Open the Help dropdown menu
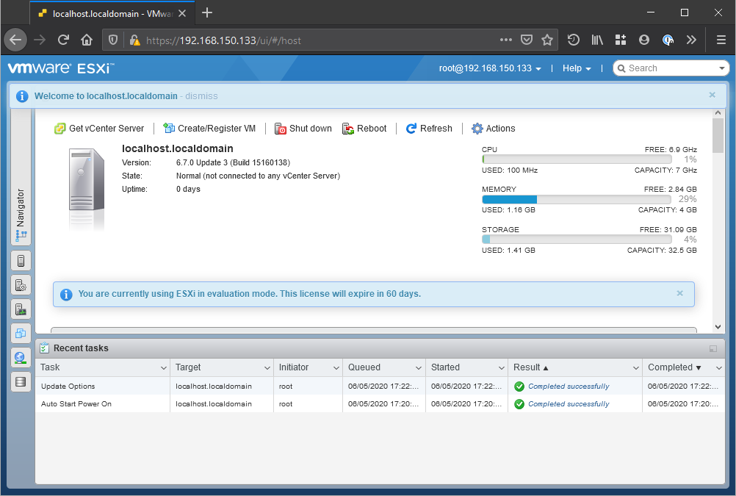 (x=577, y=68)
